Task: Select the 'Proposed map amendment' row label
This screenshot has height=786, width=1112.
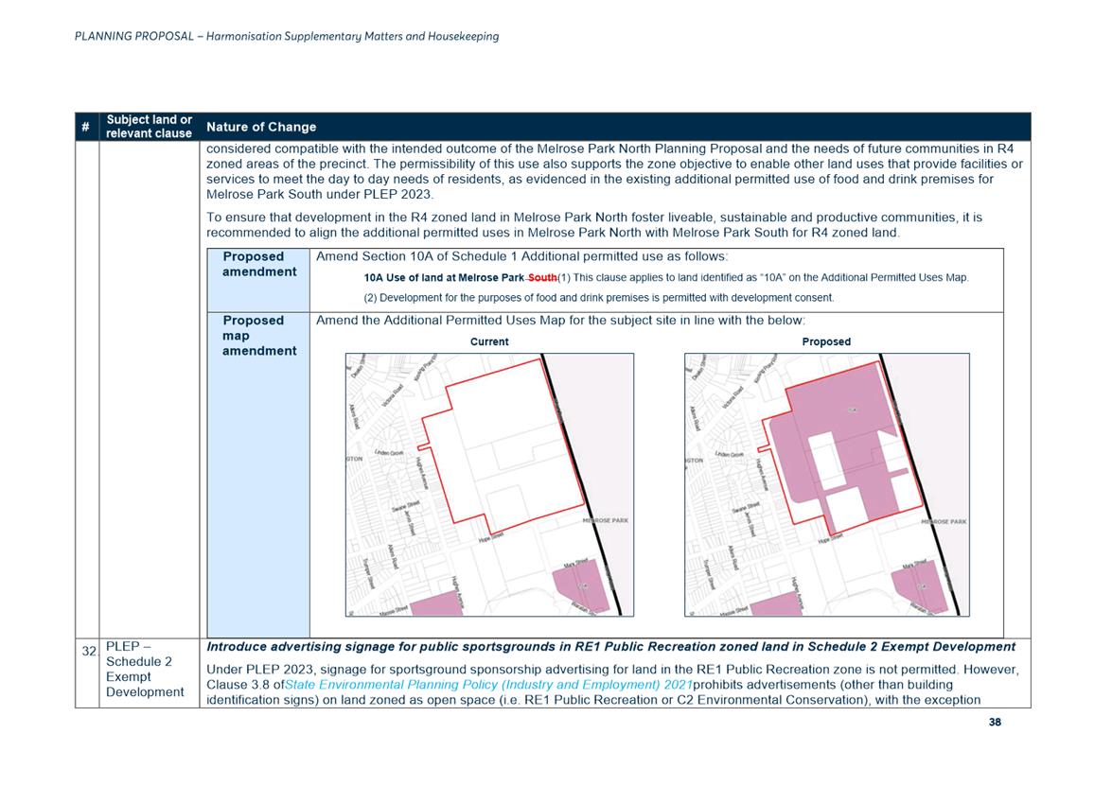Action: (259, 335)
